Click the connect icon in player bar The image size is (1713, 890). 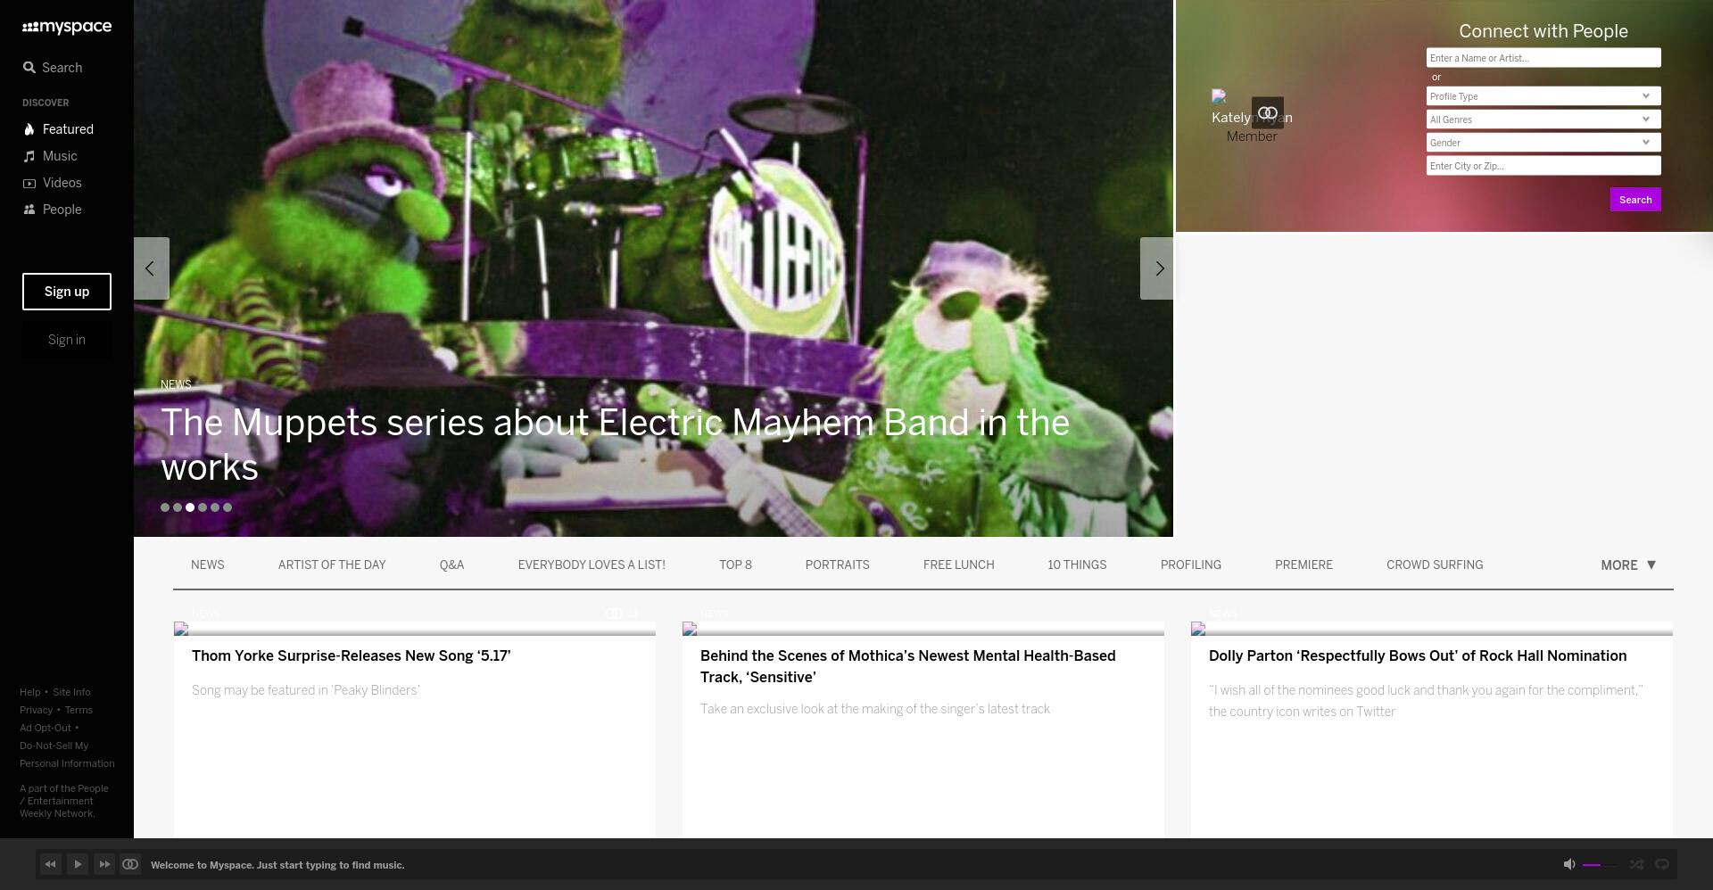click(x=130, y=864)
